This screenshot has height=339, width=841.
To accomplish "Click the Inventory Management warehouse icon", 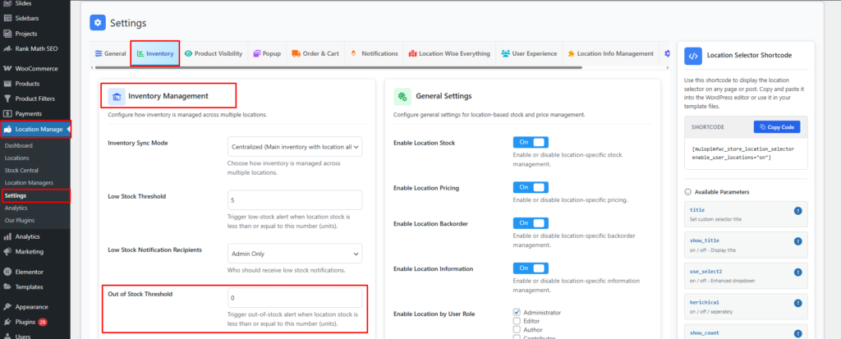I will [117, 96].
